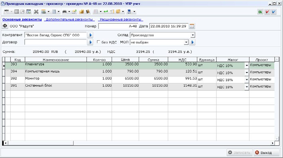Open the Расширенные реквизиты tab
Screen dimensions: 283x158
tap(120, 20)
